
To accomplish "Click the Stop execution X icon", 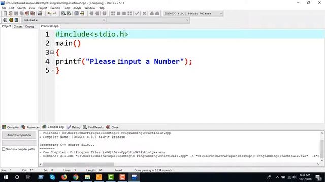I will pyautogui.click(x=144, y=14).
